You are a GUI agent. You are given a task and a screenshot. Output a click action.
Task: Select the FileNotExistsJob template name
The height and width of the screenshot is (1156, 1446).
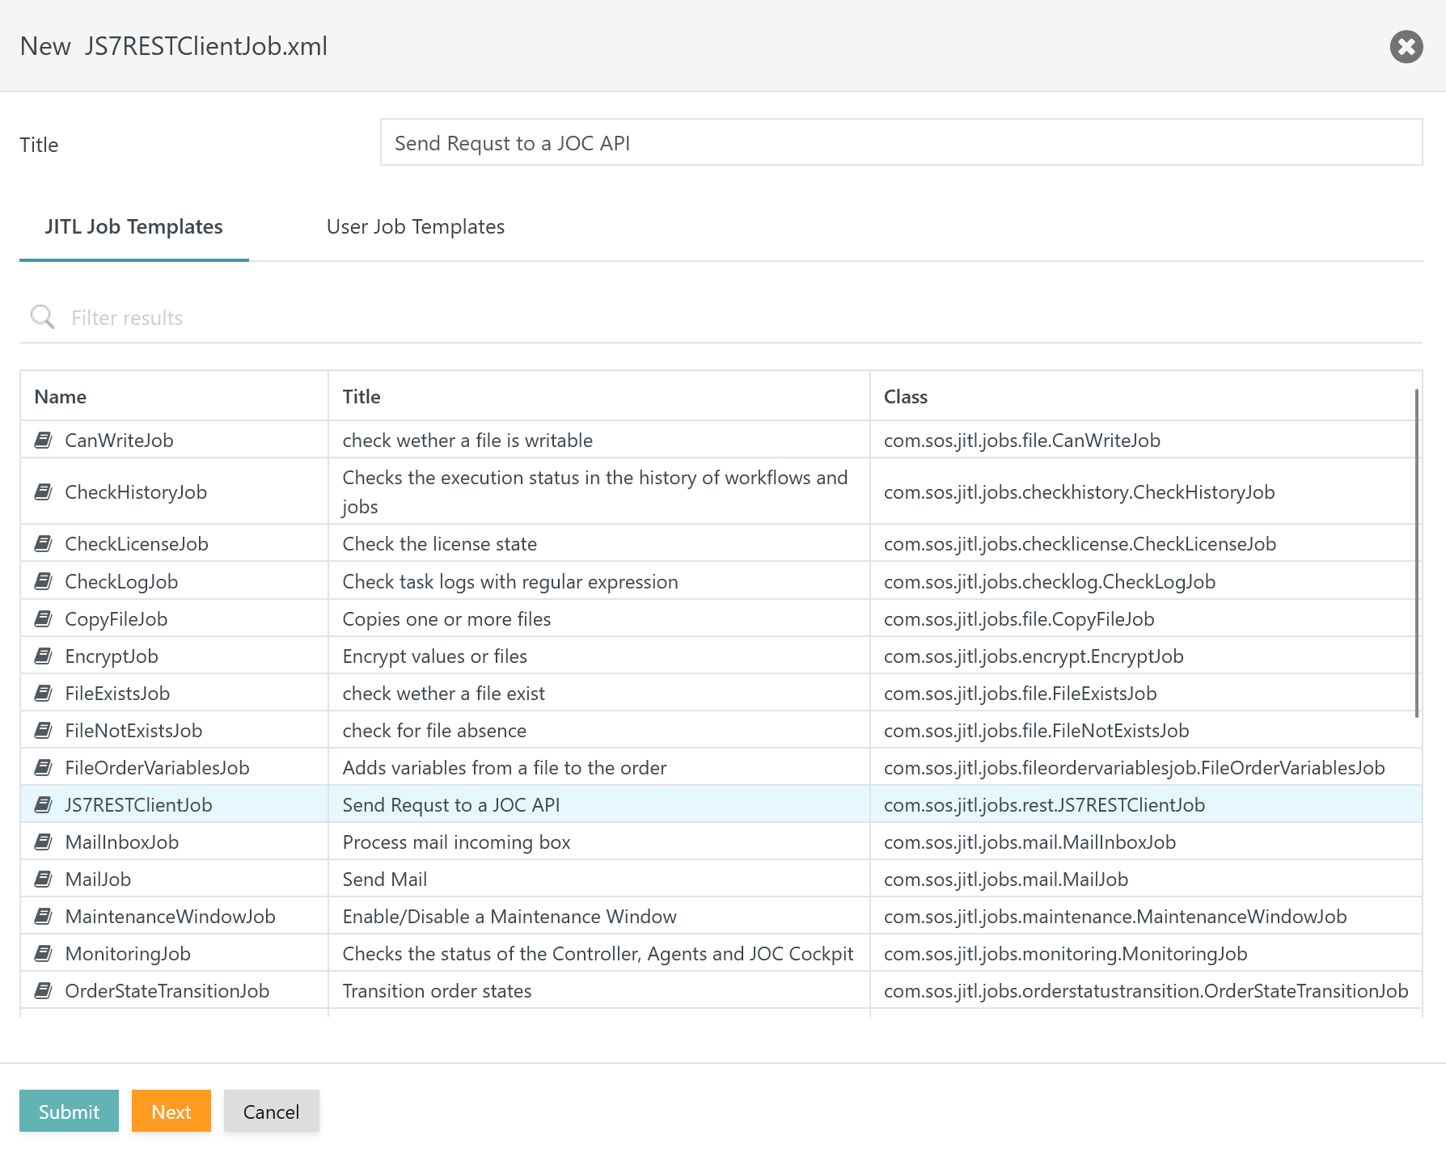[133, 730]
